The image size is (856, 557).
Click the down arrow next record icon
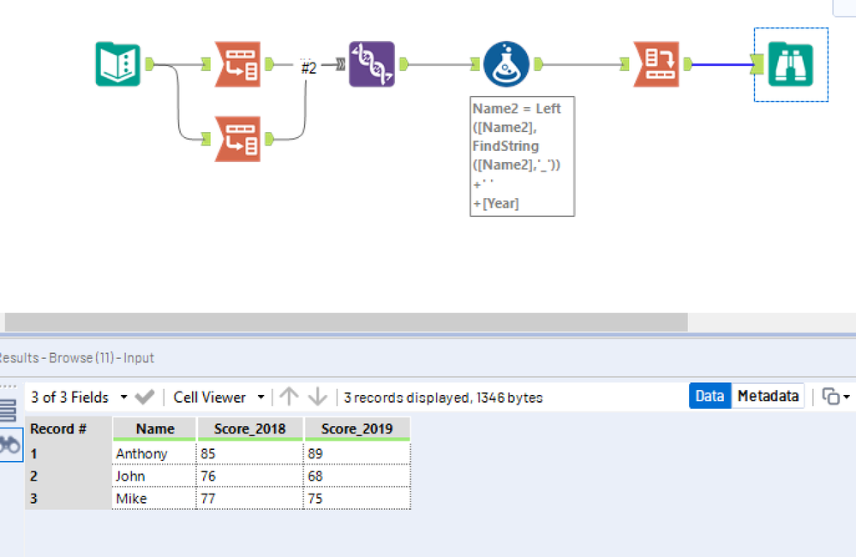tap(317, 397)
